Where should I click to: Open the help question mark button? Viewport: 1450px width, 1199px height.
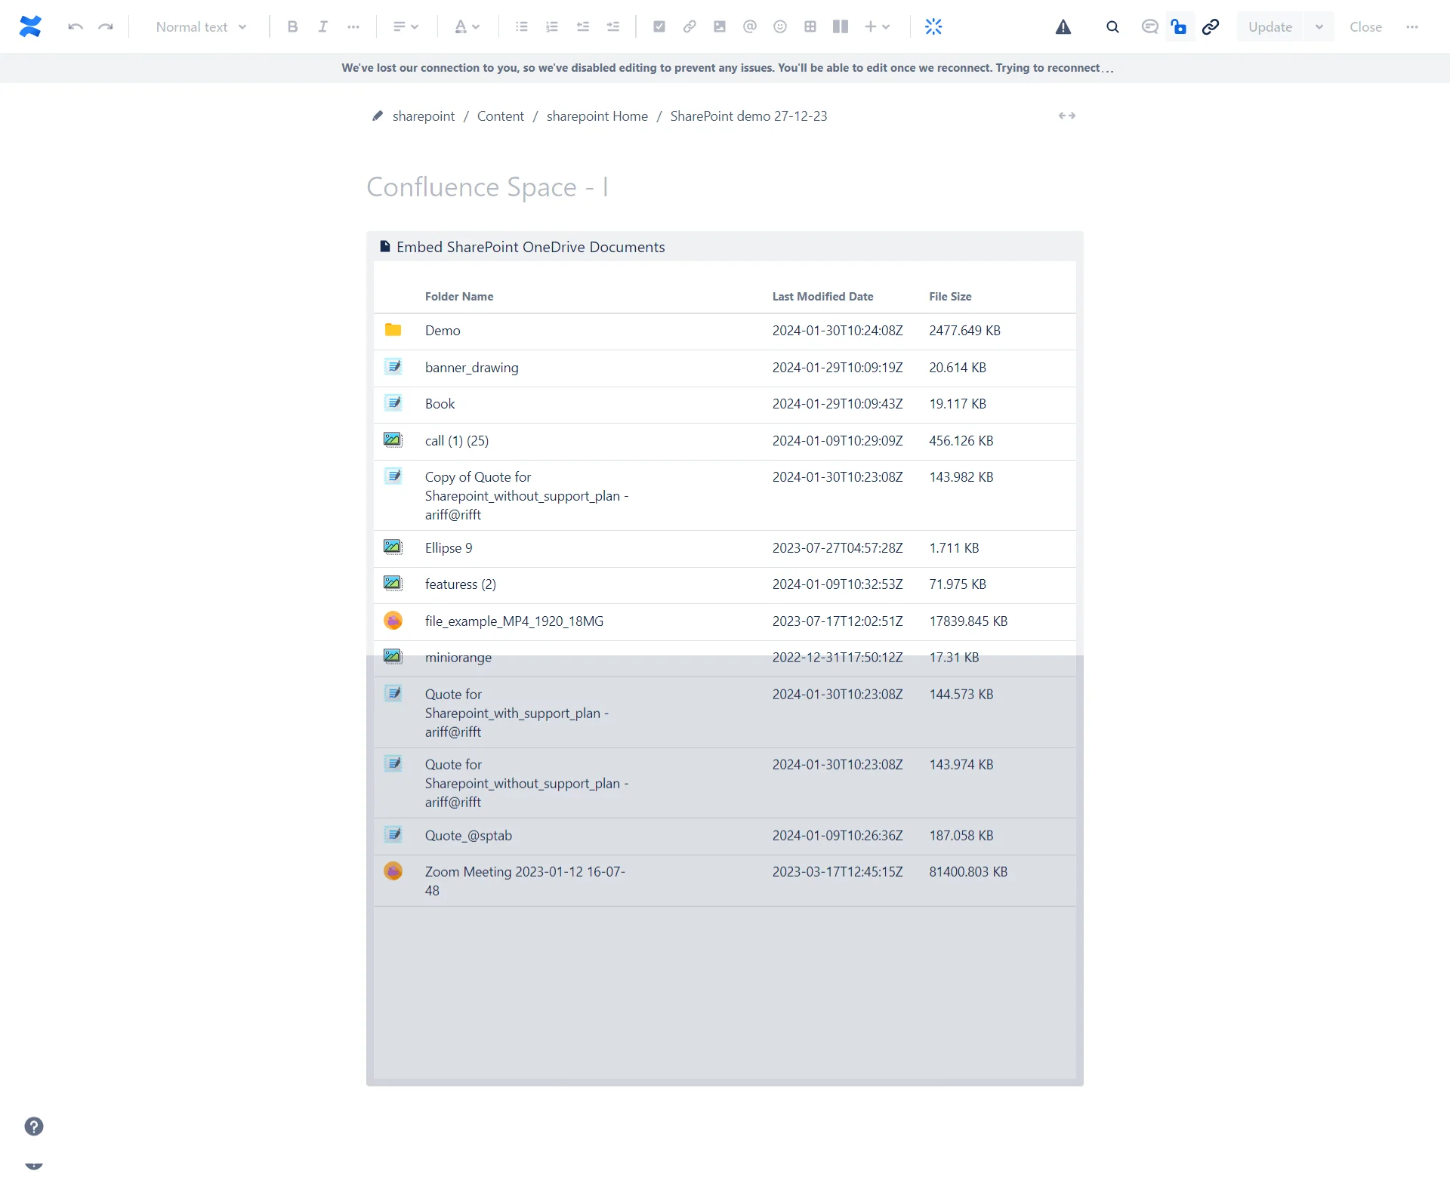[34, 1127]
